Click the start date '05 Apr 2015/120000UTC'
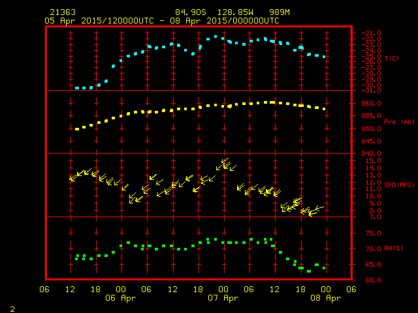Screen dimensions: 418x313 pyautogui.click(x=99, y=21)
